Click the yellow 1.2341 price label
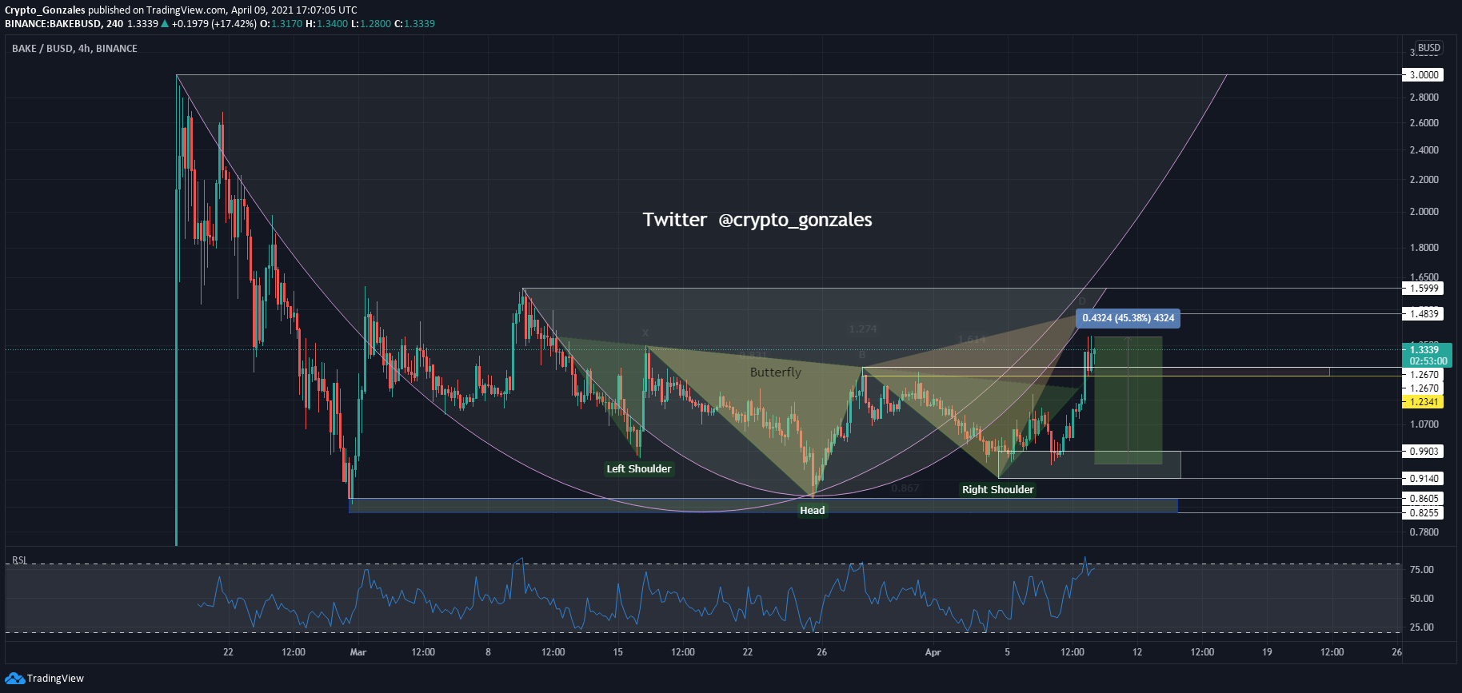The image size is (1462, 693). point(1424,402)
